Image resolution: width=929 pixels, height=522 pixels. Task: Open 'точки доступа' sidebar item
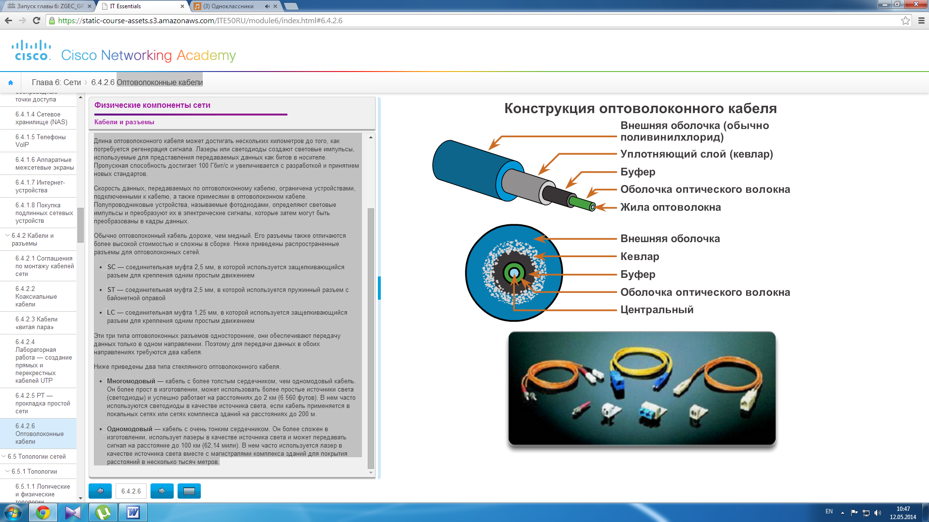36,100
